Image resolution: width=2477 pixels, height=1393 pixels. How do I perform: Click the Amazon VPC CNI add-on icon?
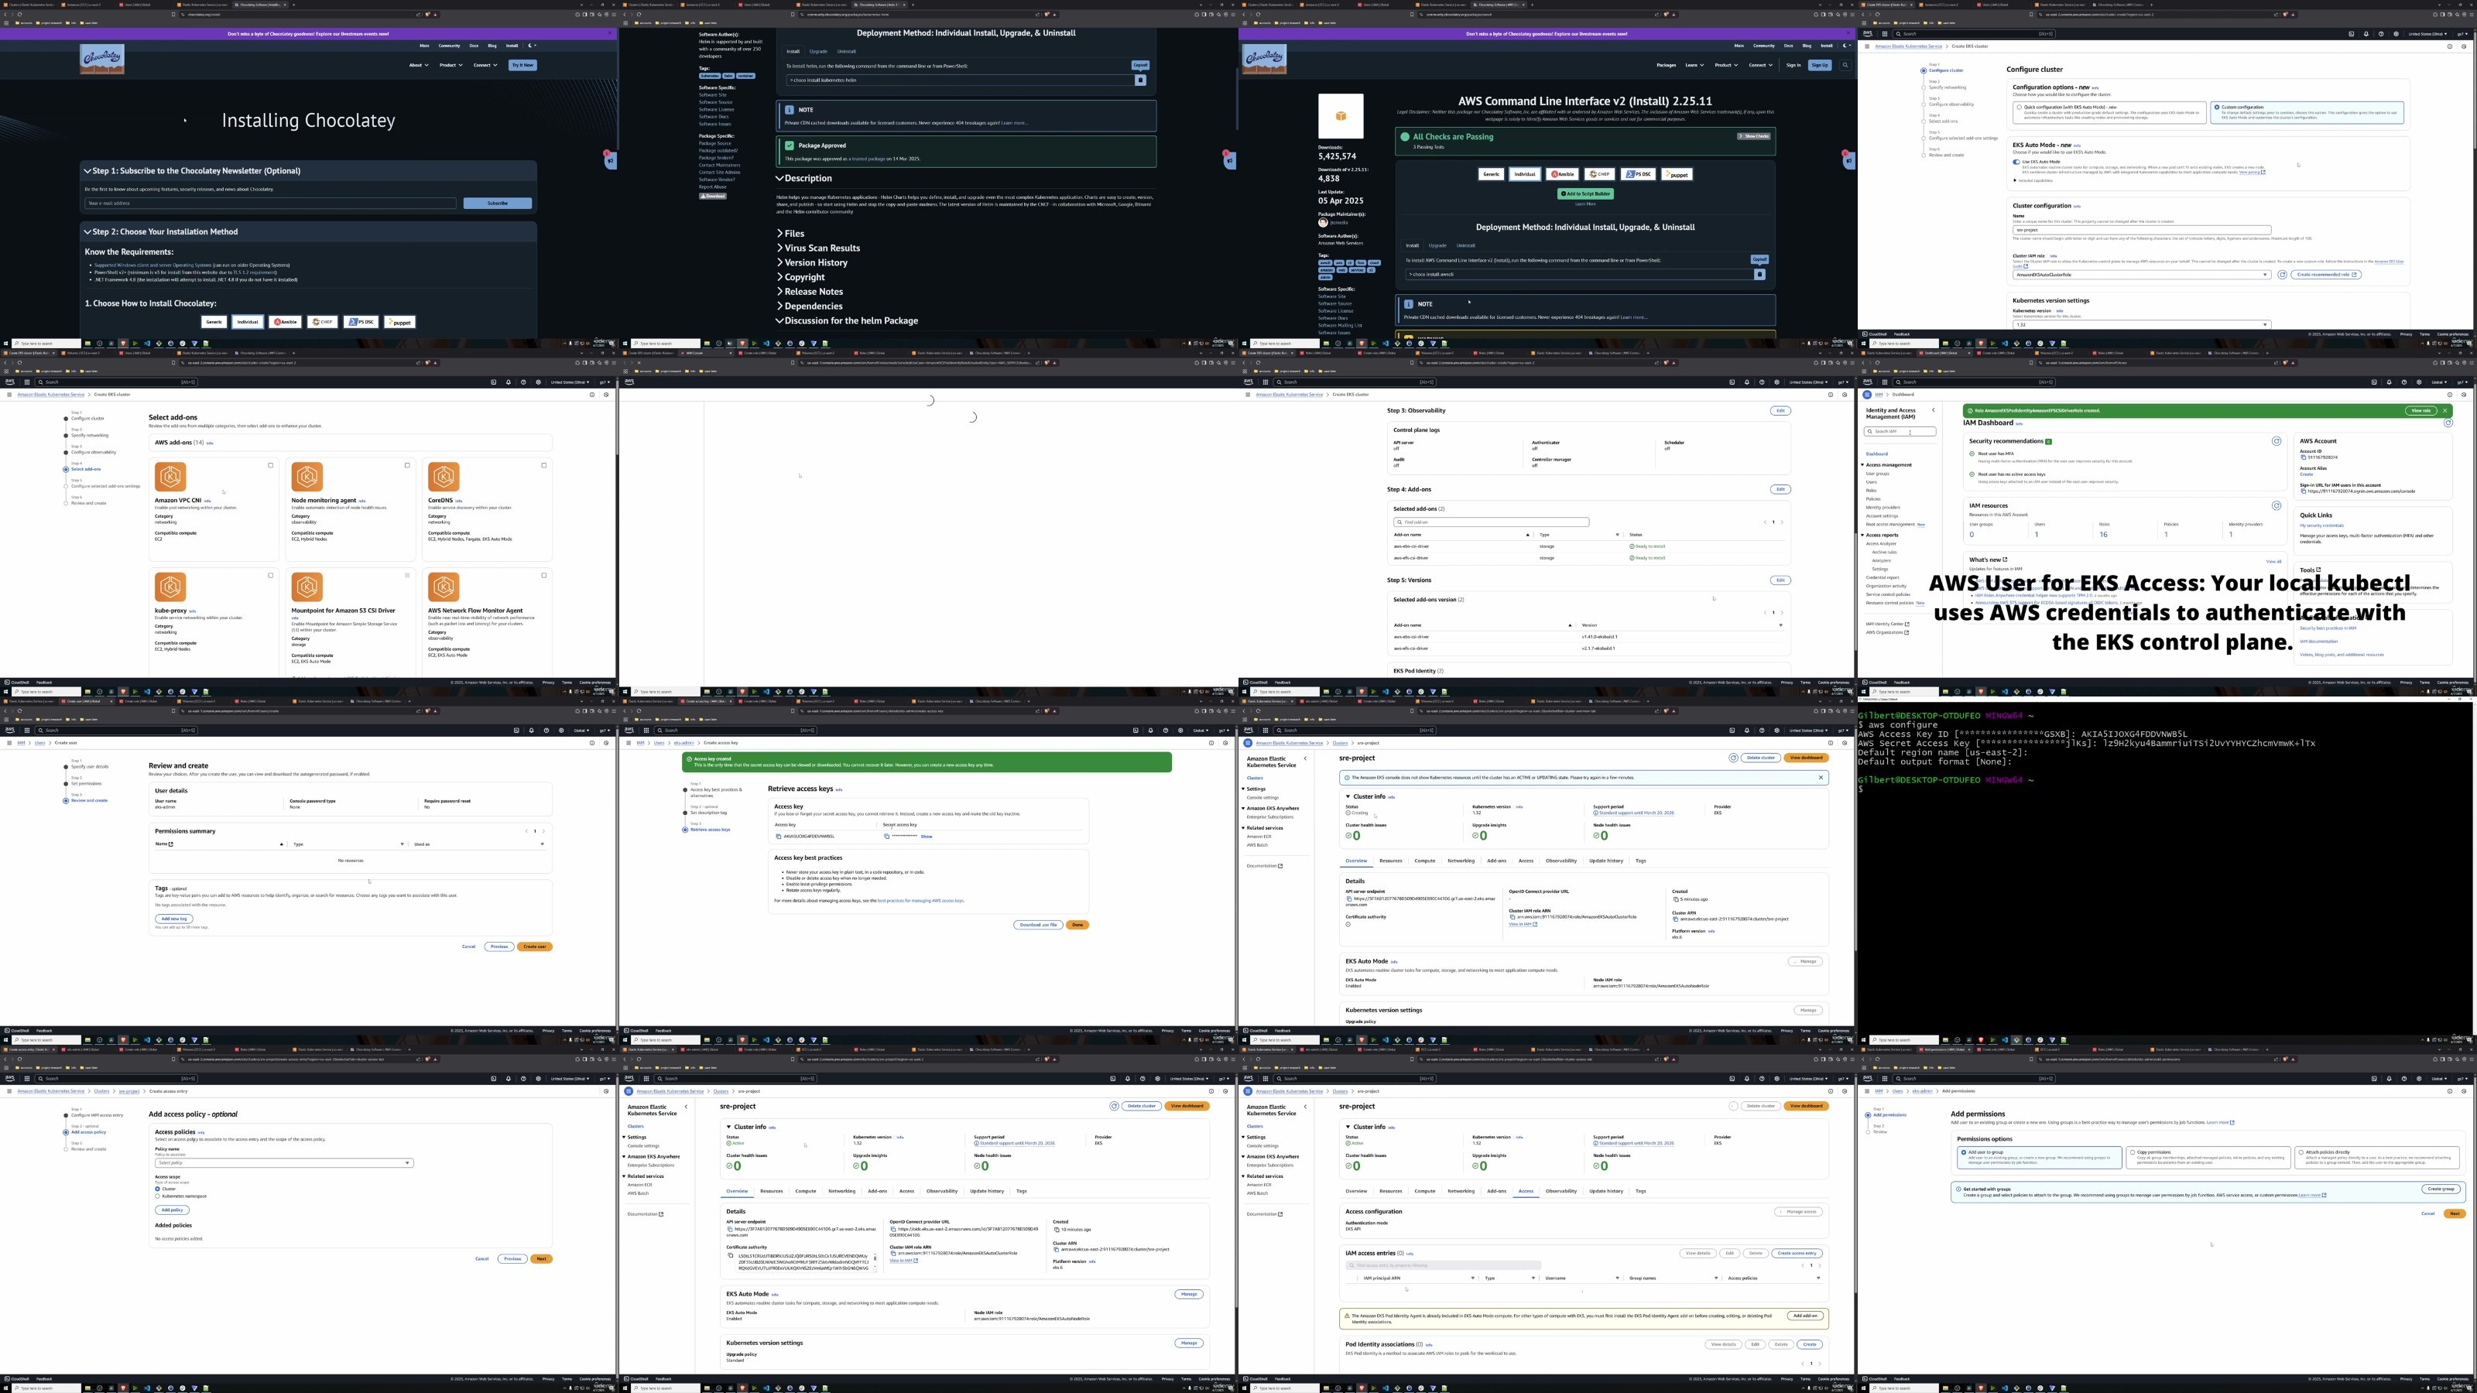click(170, 477)
